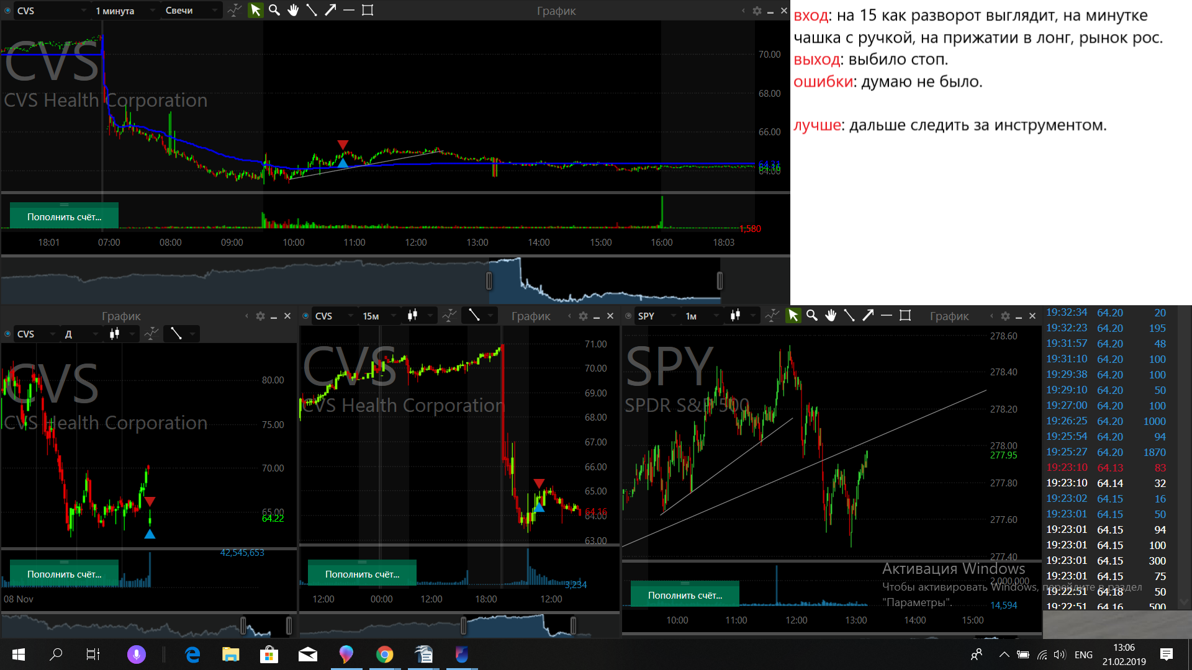1192x670 pixels.
Task: Click the 'График' title of the daily CVS panel
Action: point(121,316)
